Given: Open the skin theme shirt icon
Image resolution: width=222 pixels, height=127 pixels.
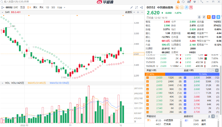Looking at the screenshot, I should [195, 2].
